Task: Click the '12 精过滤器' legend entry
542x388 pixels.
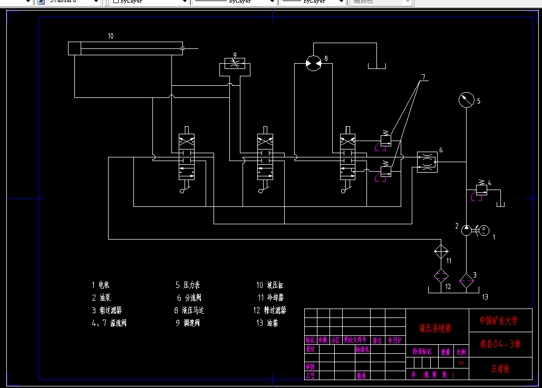Action: click(x=270, y=310)
